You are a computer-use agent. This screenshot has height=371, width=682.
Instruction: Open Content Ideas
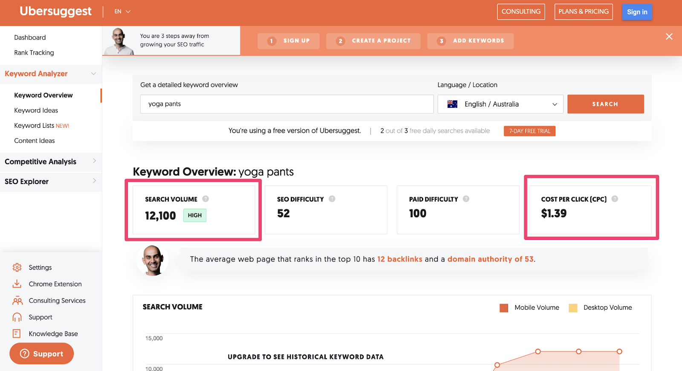pyautogui.click(x=35, y=141)
